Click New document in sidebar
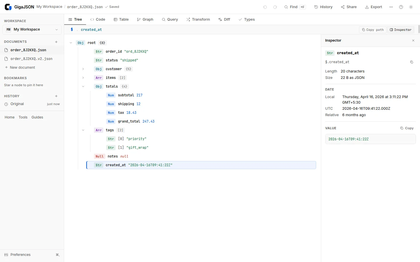Image resolution: width=420 pixels, height=262 pixels. pyautogui.click(x=20, y=68)
